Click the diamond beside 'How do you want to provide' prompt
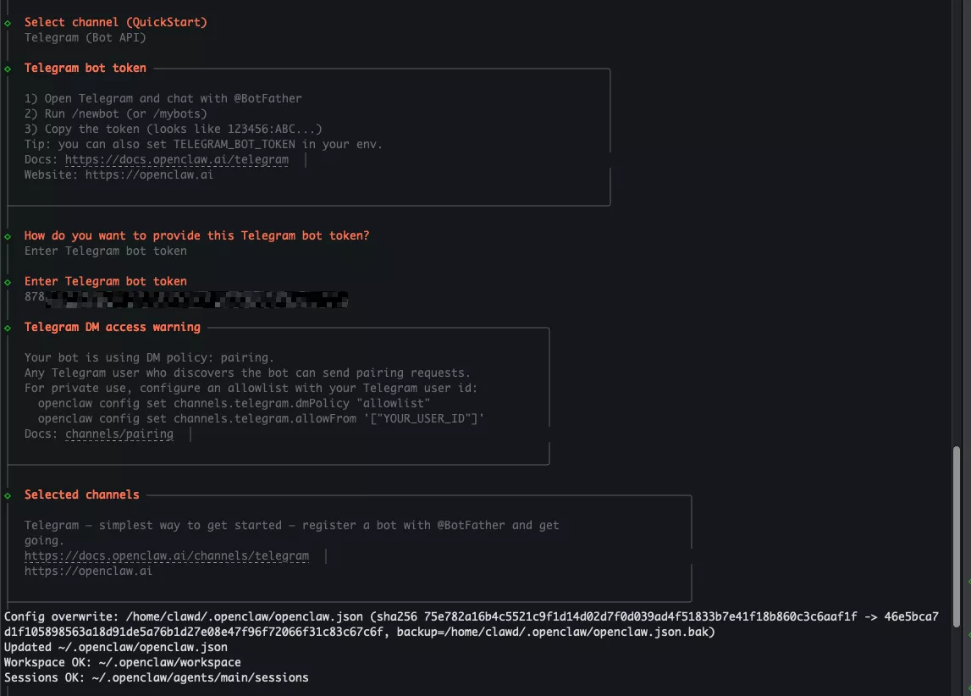The image size is (971, 696). pos(8,236)
